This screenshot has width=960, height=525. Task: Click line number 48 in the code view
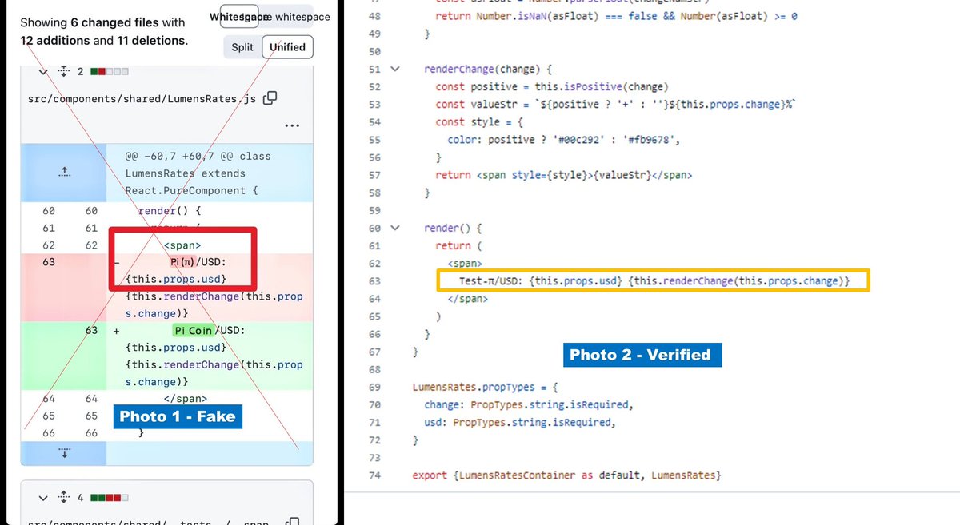click(375, 16)
